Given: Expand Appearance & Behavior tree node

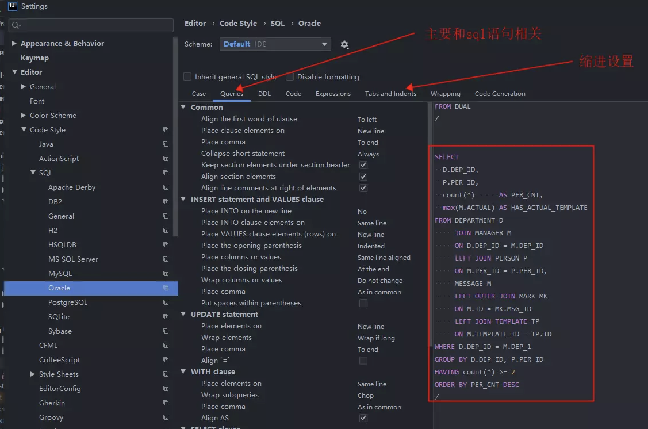Looking at the screenshot, I should click(x=14, y=43).
